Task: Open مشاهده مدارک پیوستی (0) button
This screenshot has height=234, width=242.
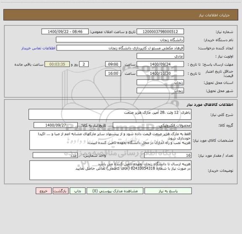Action: (115, 191)
